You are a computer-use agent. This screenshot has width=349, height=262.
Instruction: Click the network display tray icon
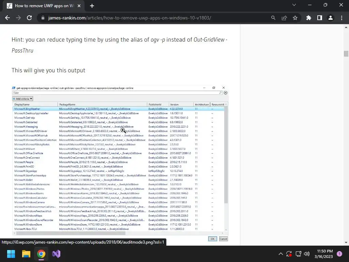[298, 254]
